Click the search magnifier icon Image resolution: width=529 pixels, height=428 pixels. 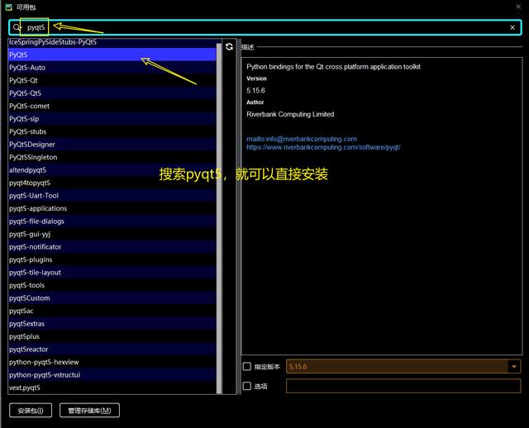(x=17, y=27)
